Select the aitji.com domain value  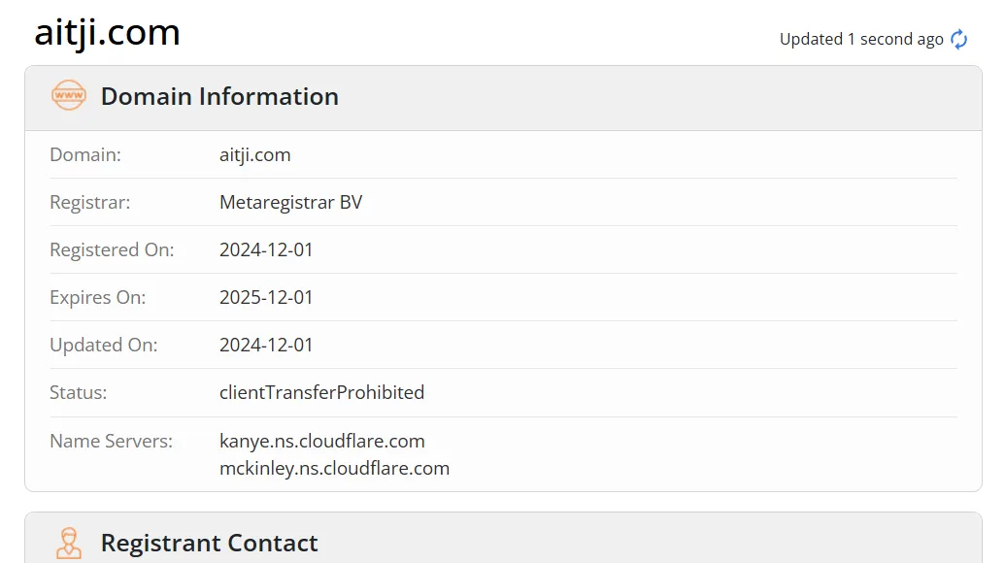pyautogui.click(x=255, y=155)
